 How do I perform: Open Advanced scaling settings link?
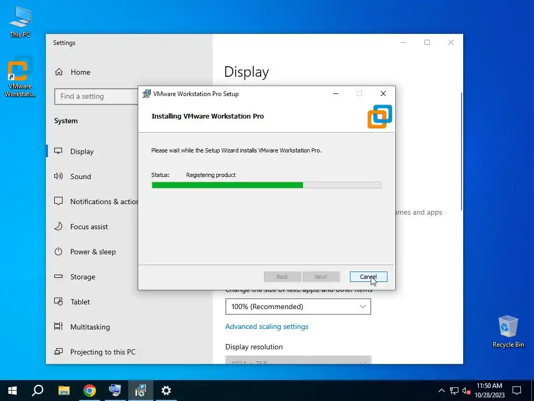tap(266, 326)
